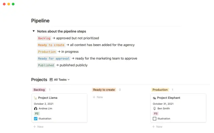Image resolution: width=214 pixels, height=133 pixels.
Task: Click the red close window button
Action: tap(4, 4)
